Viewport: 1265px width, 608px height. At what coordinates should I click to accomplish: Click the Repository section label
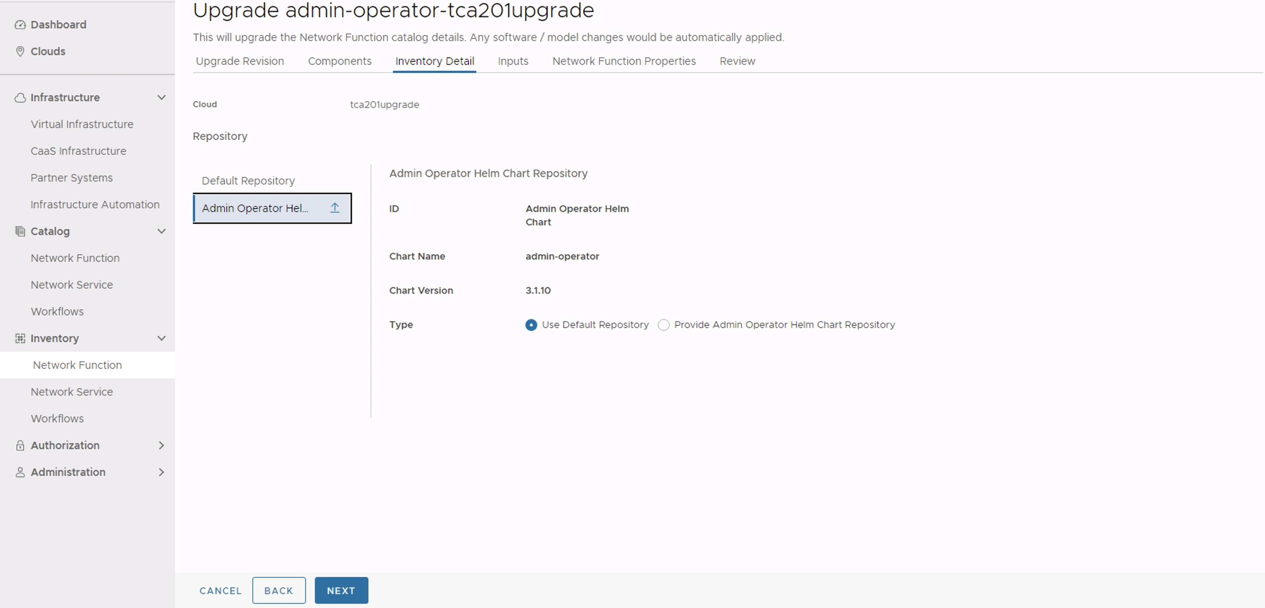[x=220, y=136]
